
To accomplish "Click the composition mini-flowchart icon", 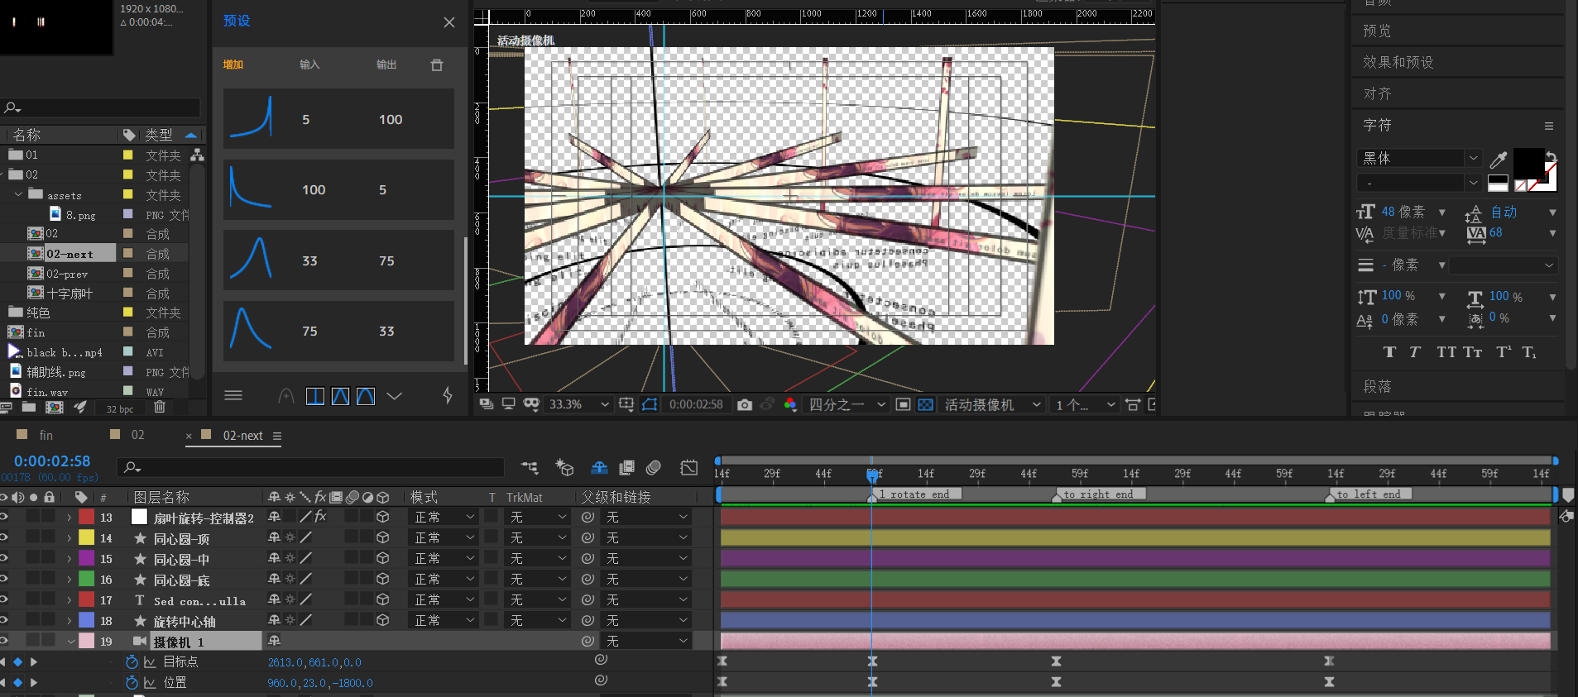I will click(x=530, y=468).
